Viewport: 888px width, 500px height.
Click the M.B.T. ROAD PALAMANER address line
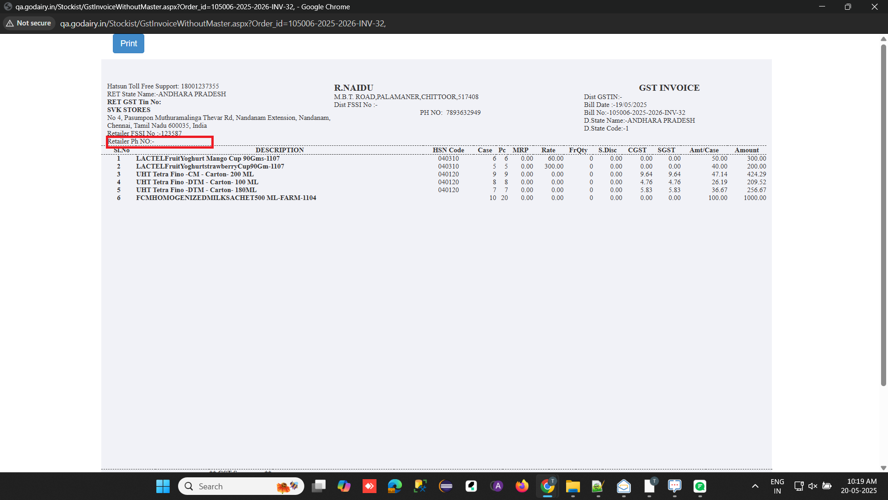[x=406, y=97]
